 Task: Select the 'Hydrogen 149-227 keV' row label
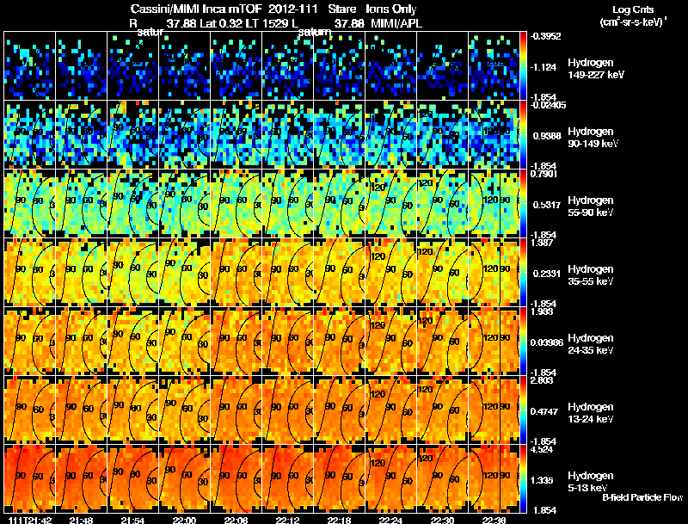tap(596, 69)
